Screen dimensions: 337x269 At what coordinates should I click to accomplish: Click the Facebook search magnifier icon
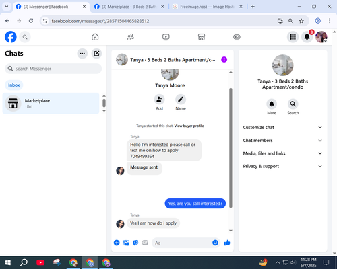click(x=25, y=37)
